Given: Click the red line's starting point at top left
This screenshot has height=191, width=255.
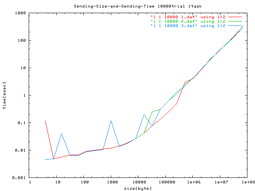Looking at the screenshot, I should [x=45, y=121].
